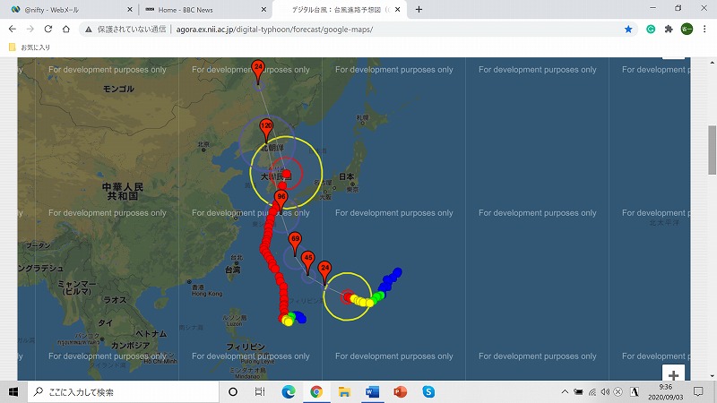717x403 pixels.
Task: Switch to the Home - BBC News tab
Action: coord(200,9)
